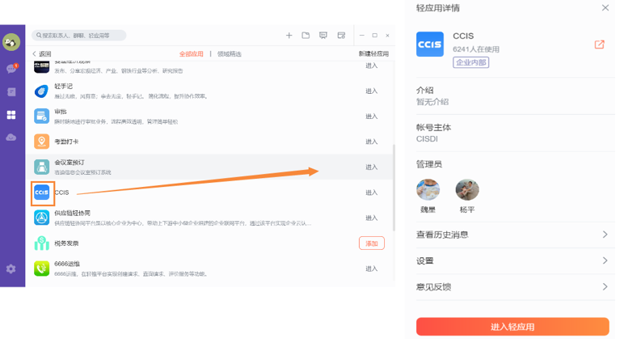Click the 供应链轻协同 app title
The height and width of the screenshot is (343, 620).
pyautogui.click(x=73, y=214)
